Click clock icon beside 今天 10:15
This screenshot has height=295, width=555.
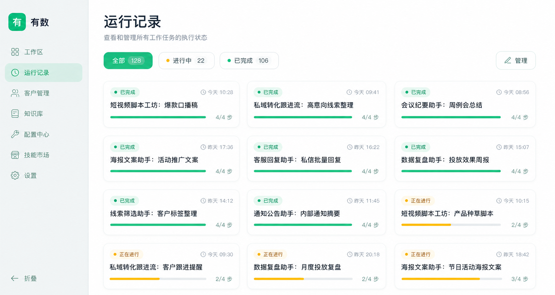[x=499, y=201]
